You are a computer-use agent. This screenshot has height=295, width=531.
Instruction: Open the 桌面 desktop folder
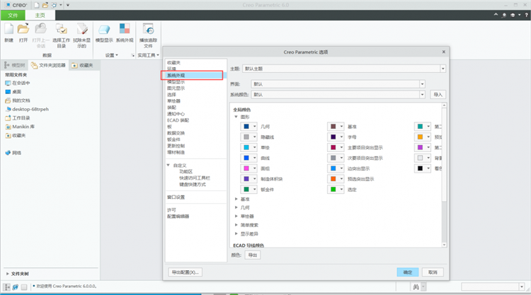coord(13,92)
